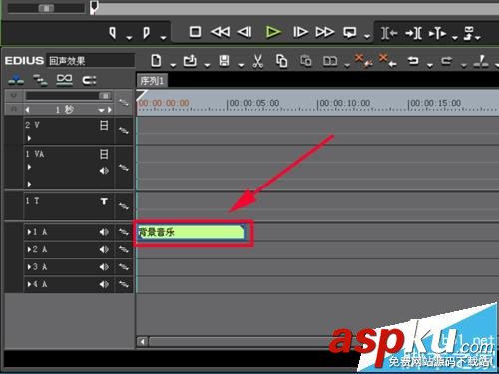Expand the 1 A audio track
Screen dimensions: 499x374
(29, 232)
